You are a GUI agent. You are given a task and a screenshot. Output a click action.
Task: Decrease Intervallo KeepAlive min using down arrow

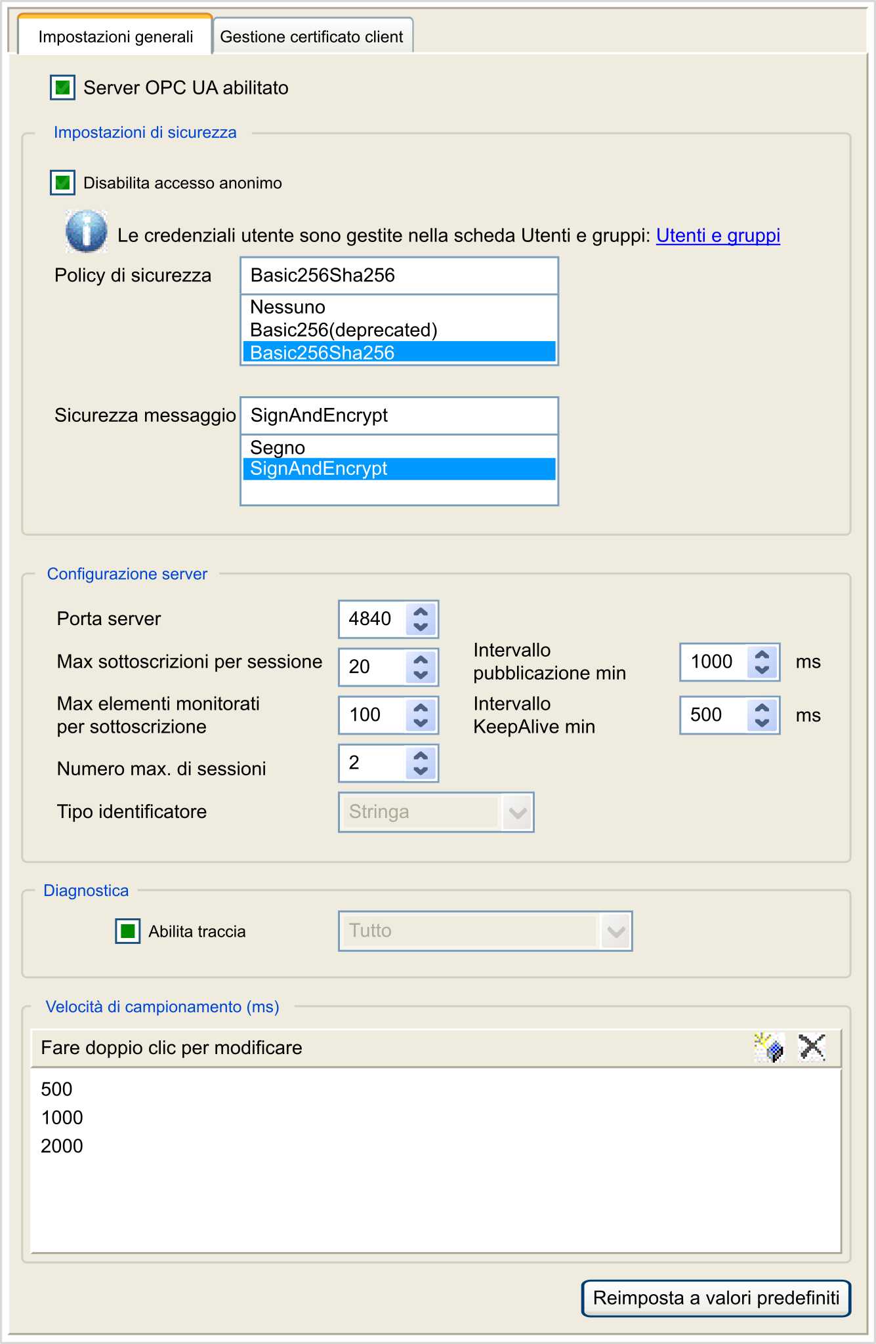tap(762, 722)
